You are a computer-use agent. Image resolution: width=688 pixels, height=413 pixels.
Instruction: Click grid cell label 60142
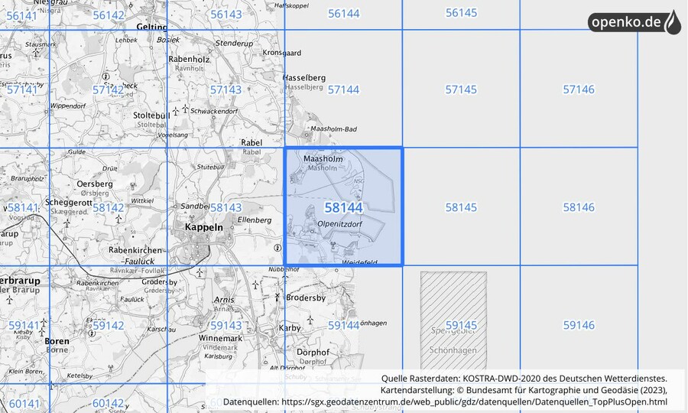tap(108, 403)
